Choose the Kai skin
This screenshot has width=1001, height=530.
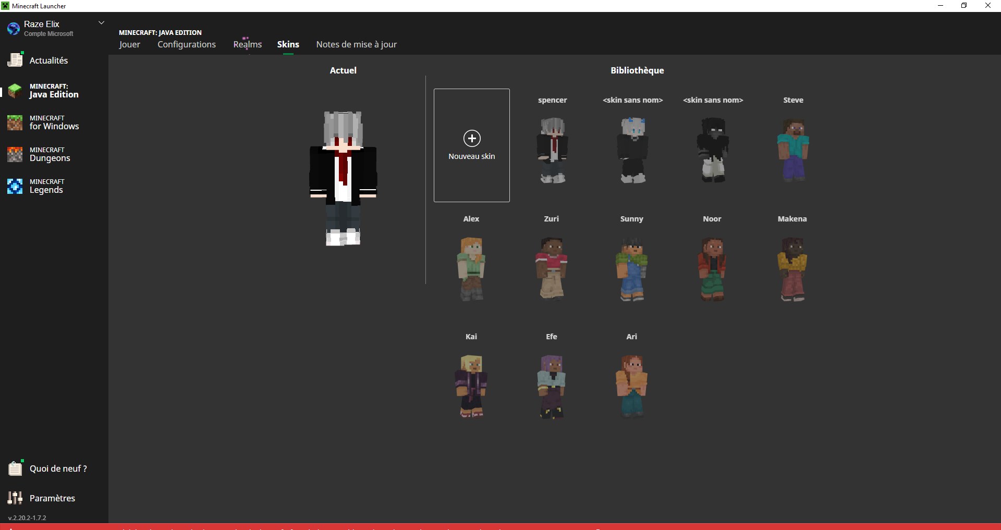[471, 387]
